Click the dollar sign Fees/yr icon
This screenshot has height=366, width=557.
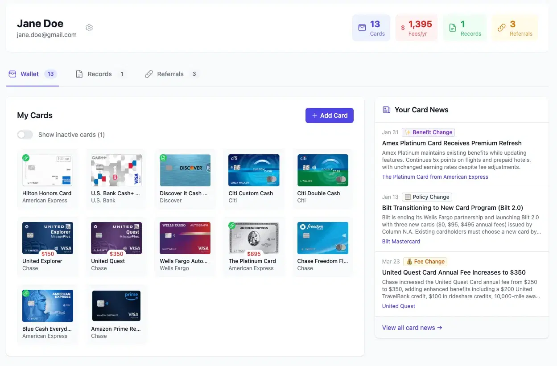[x=402, y=28]
